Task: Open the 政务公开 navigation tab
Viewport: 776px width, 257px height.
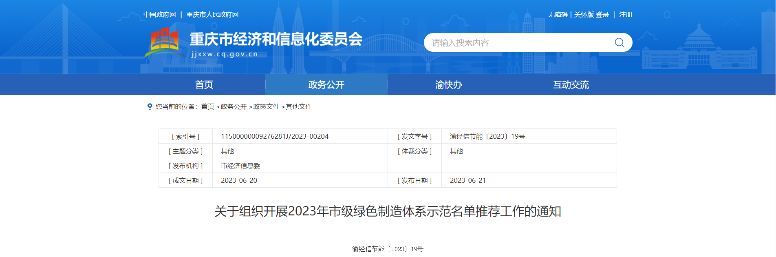Action: click(326, 84)
